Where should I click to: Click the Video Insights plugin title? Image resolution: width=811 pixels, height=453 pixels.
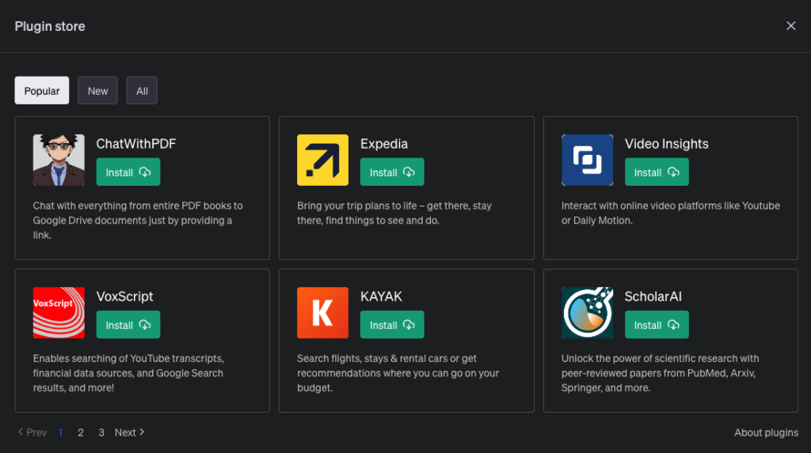(x=666, y=144)
